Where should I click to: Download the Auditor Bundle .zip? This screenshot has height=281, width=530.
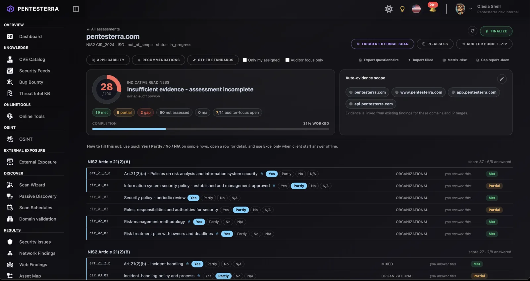484,44
